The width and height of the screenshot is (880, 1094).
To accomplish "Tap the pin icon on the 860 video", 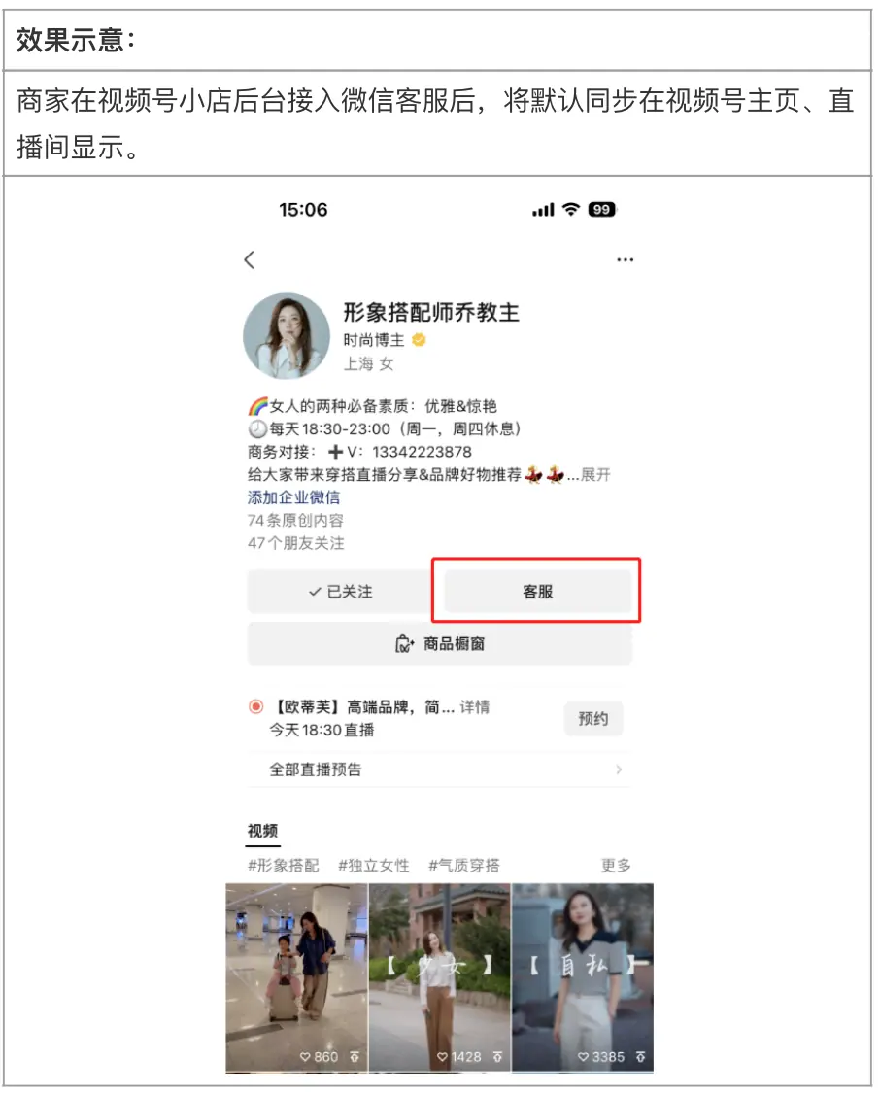I will tap(355, 1057).
